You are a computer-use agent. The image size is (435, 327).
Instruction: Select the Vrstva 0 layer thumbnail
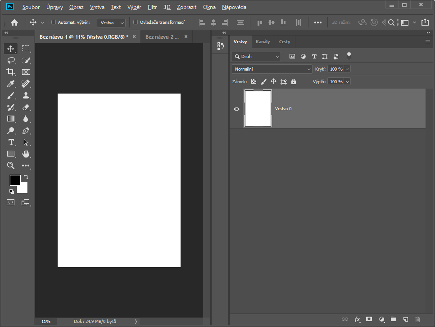[x=258, y=109]
